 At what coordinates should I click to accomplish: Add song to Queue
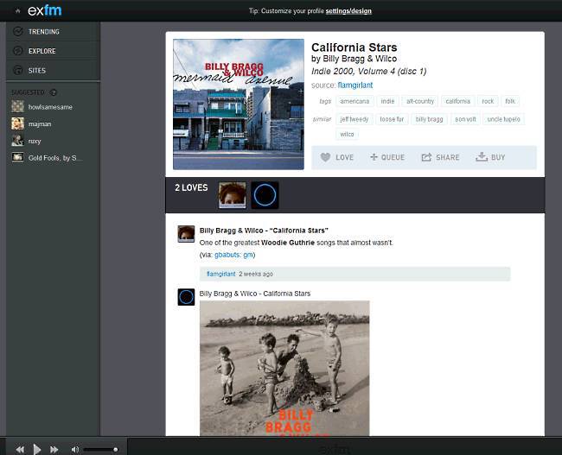tap(387, 157)
